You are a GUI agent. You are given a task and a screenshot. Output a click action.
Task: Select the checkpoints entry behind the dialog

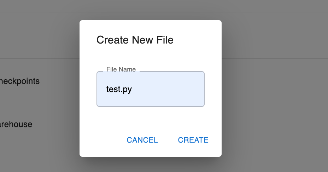pyautogui.click(x=20, y=81)
